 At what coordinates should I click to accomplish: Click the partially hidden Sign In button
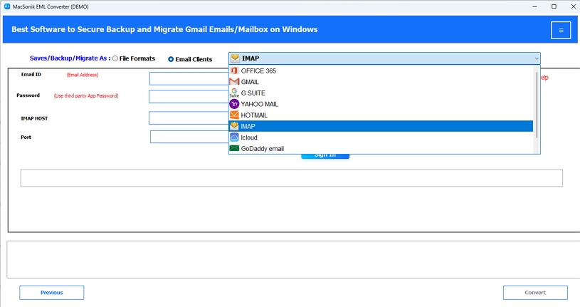click(x=325, y=156)
